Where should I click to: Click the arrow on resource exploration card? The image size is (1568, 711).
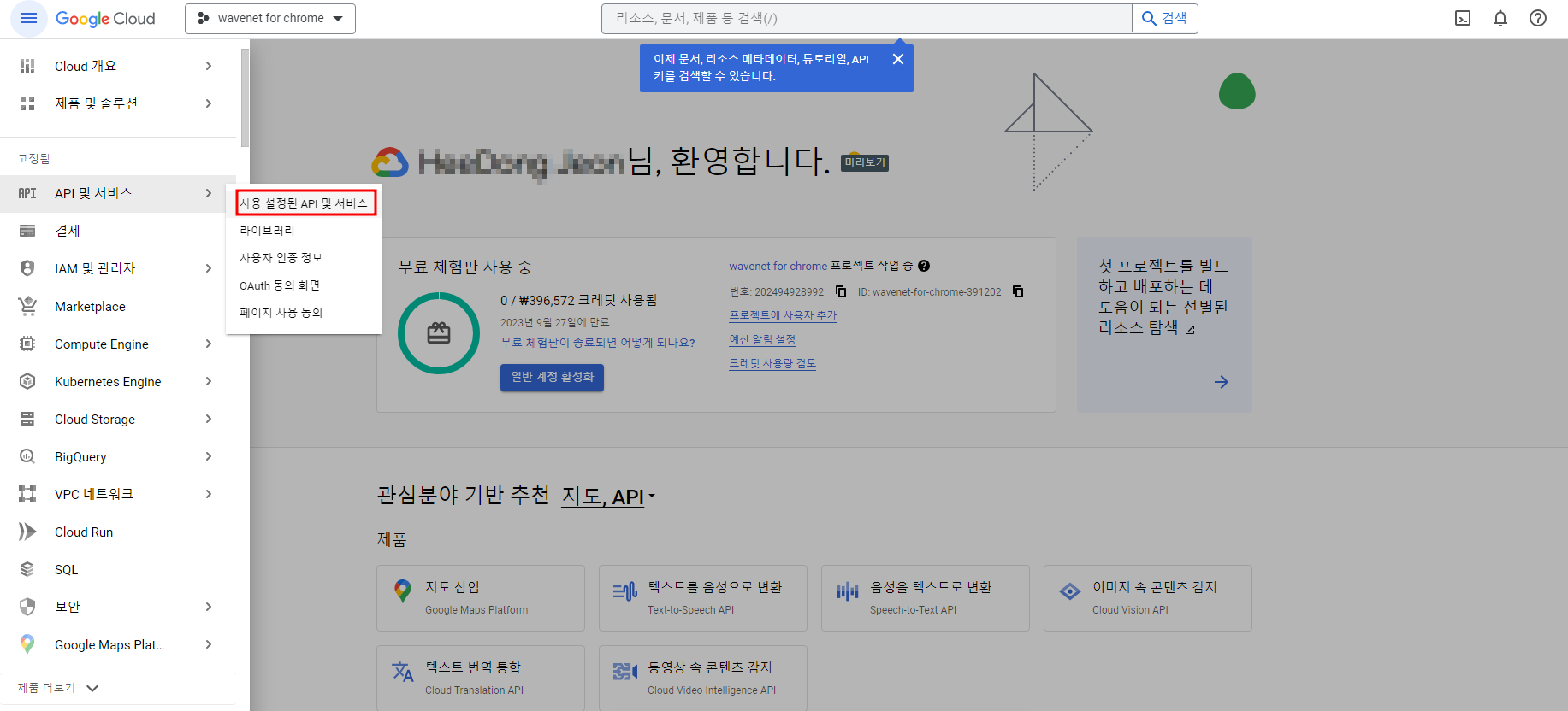[1222, 382]
